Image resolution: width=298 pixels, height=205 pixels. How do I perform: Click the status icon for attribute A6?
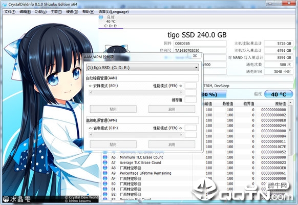pos(105,157)
